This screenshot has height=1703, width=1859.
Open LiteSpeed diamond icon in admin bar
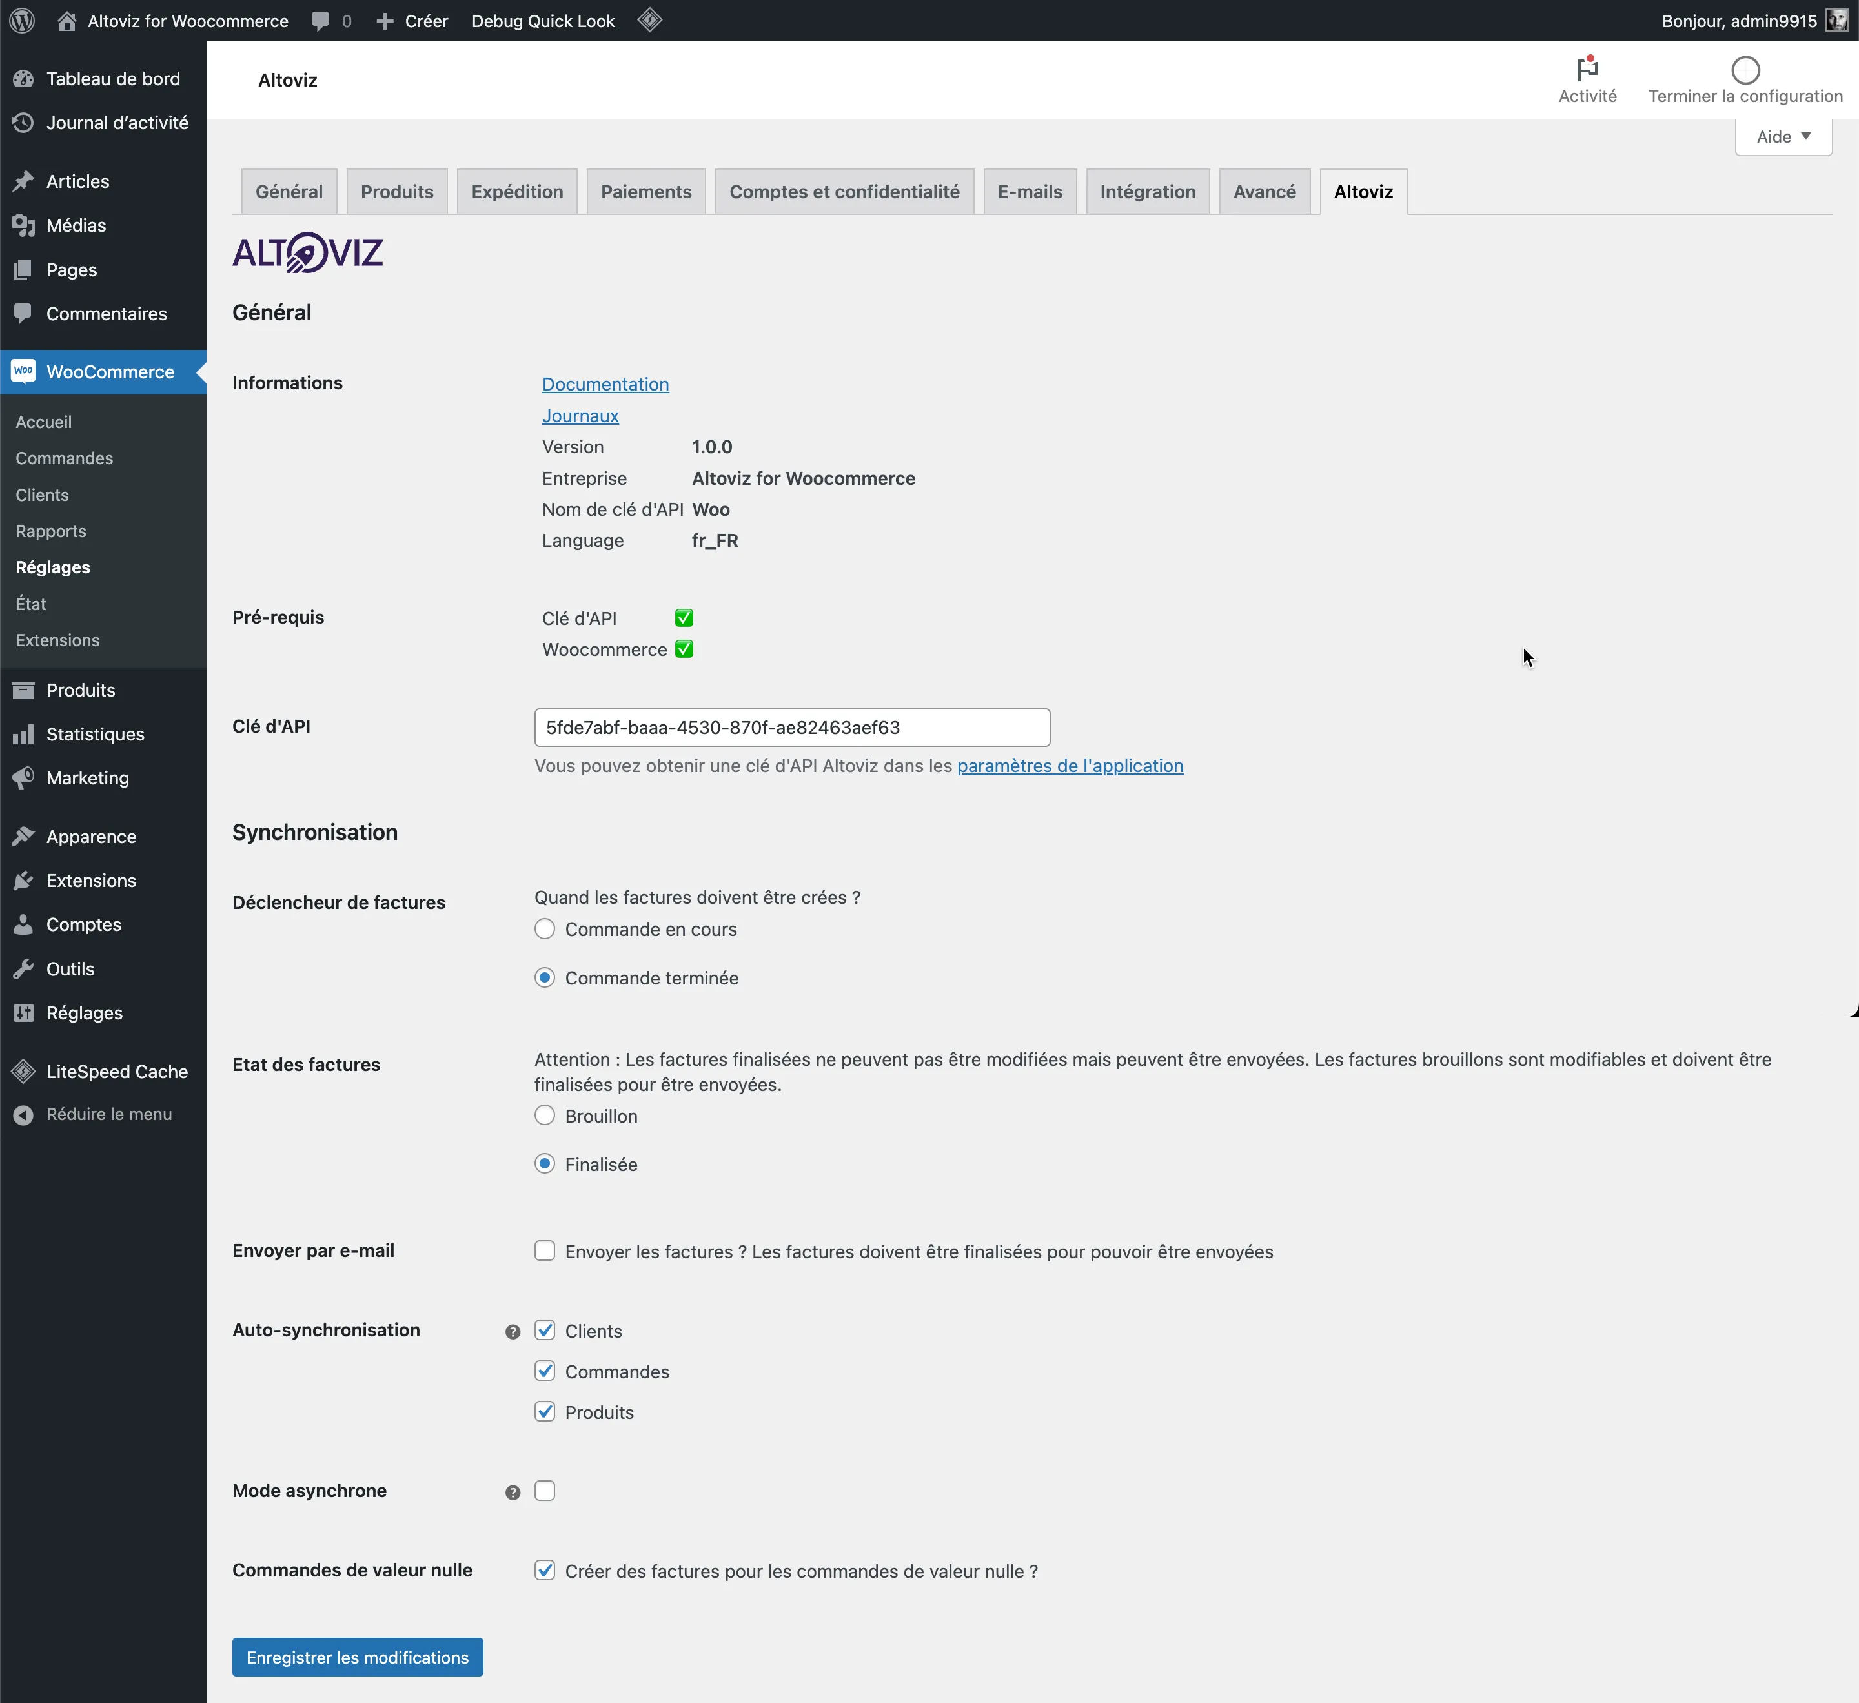point(650,20)
